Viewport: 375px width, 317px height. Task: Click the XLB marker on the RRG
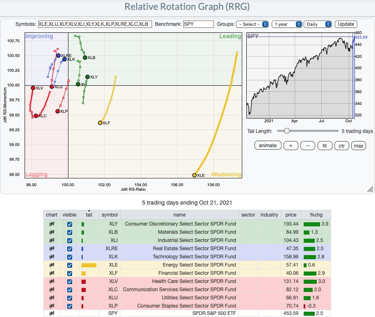[x=85, y=57]
